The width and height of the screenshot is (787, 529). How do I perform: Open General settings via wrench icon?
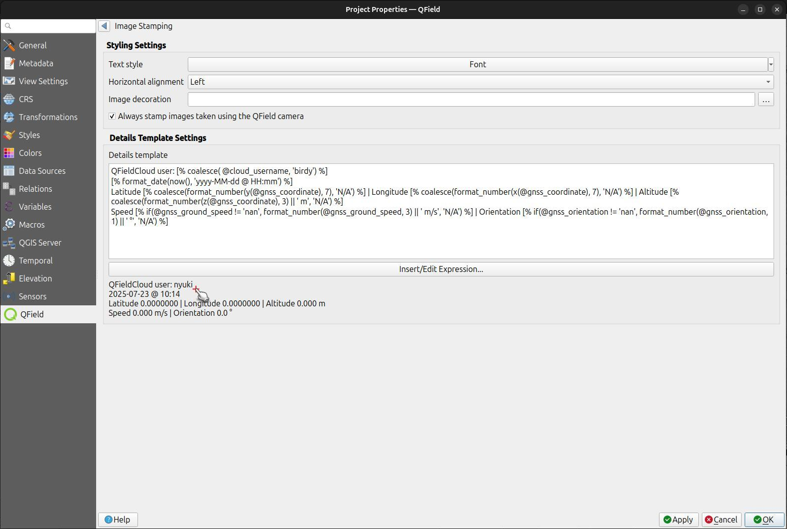[x=9, y=45]
